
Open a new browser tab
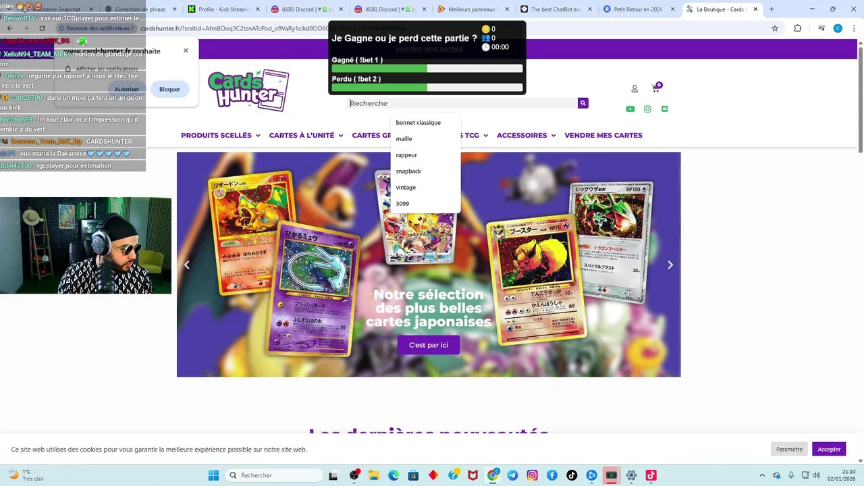pyautogui.click(x=772, y=9)
